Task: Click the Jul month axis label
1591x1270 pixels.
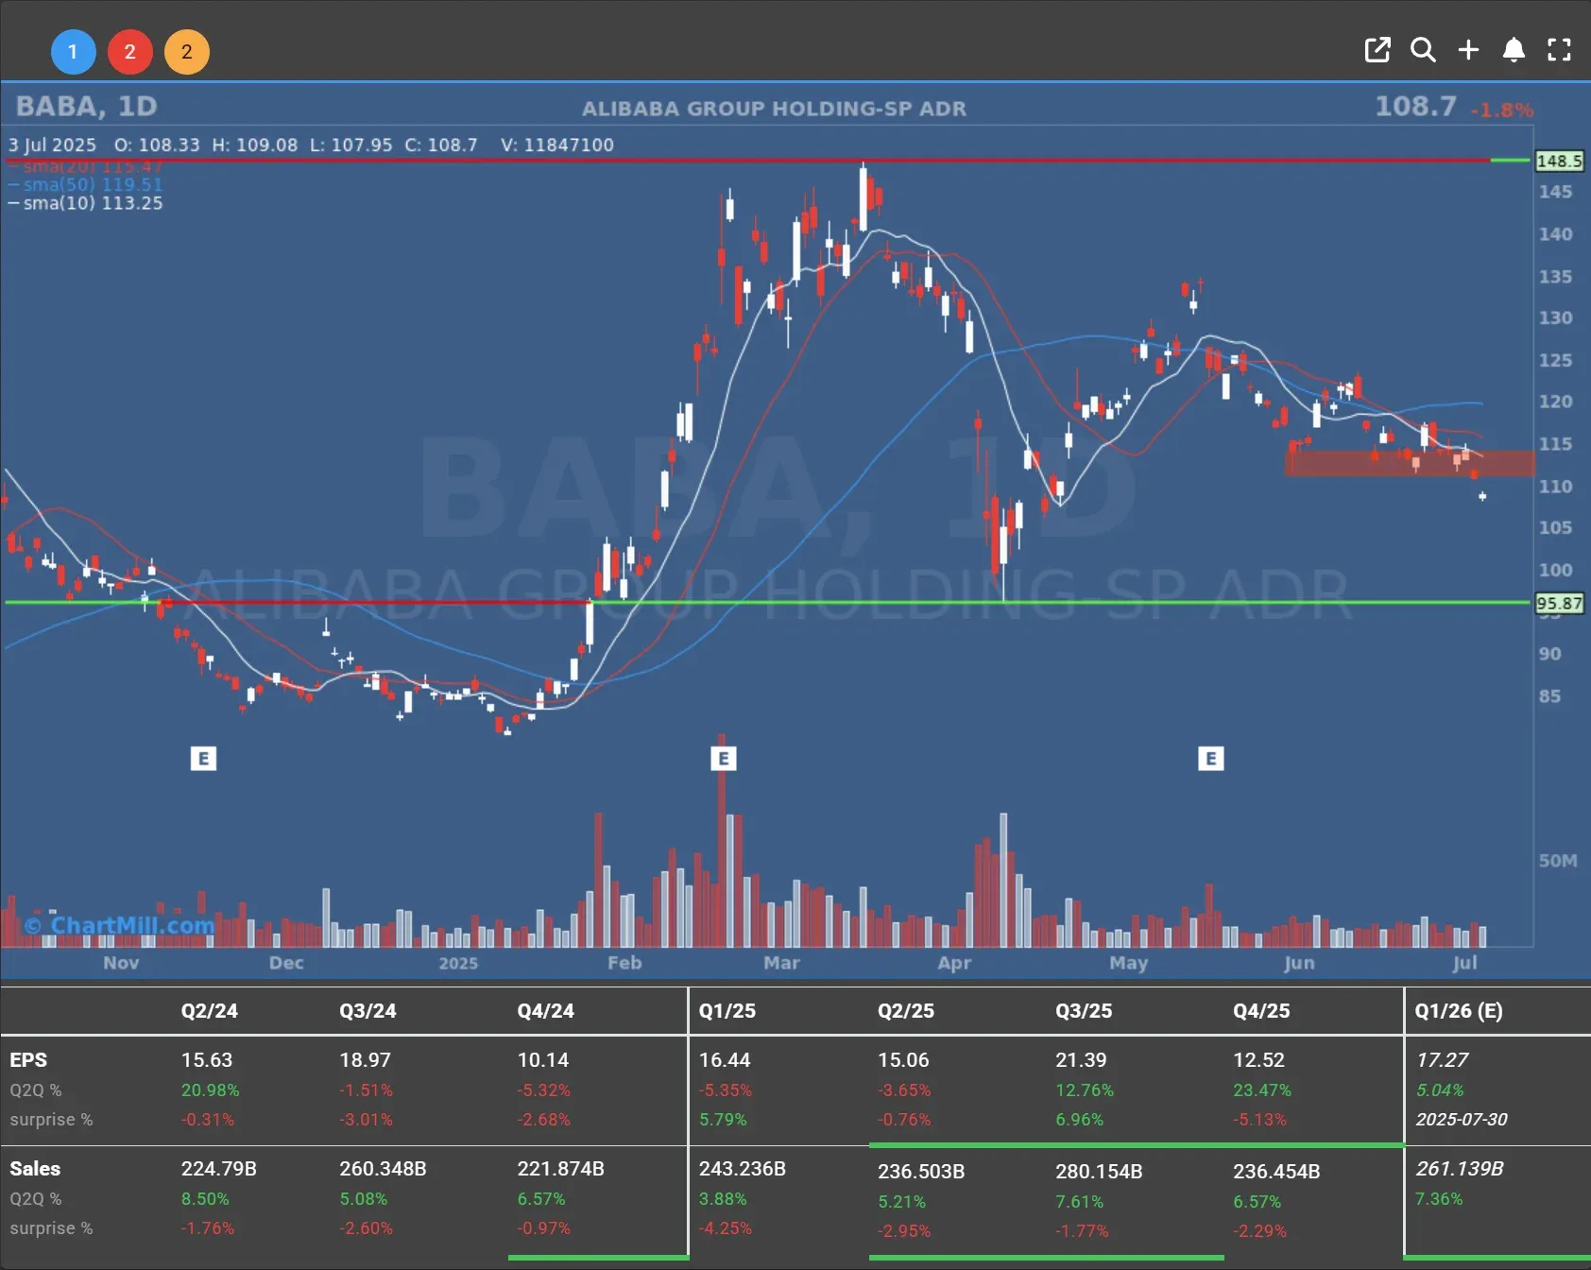Action: click(x=1464, y=963)
